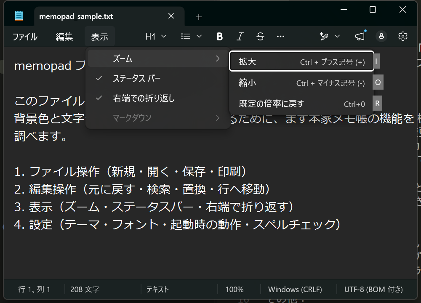The width and height of the screenshot is (421, 303).
Task: Click line 1. ファイル操作 in editor
Action: tap(130, 172)
